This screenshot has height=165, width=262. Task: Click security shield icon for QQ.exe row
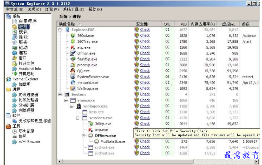point(137,71)
